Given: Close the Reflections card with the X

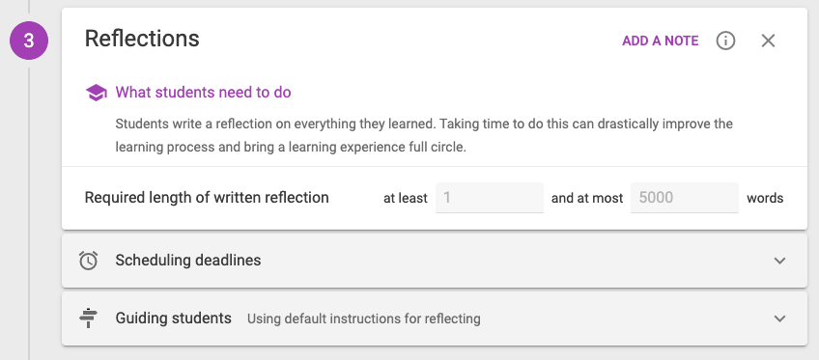Looking at the screenshot, I should (x=768, y=41).
